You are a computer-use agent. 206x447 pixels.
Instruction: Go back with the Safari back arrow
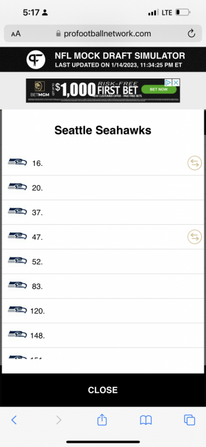click(14, 420)
